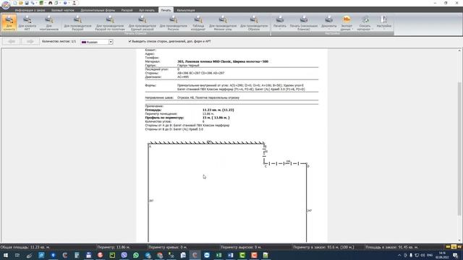
Task: Click the help question-mark quick-access icon
Action: 65,3
